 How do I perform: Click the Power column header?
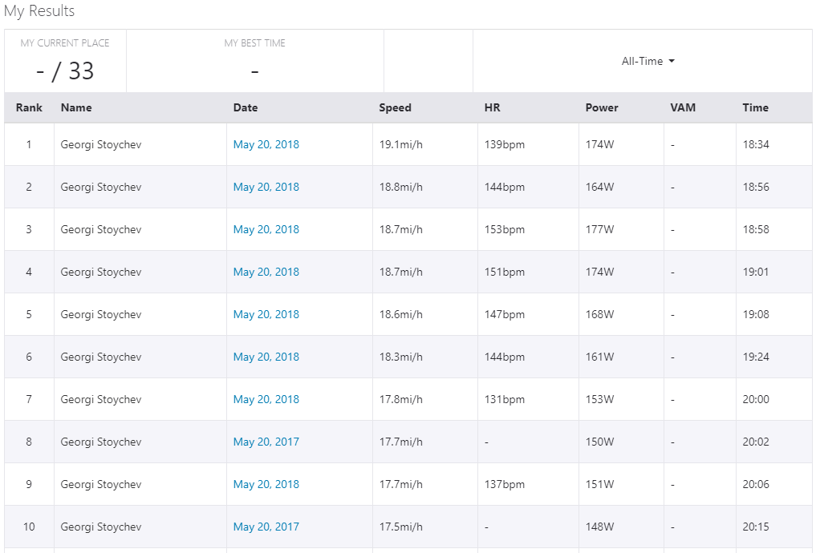[602, 108]
